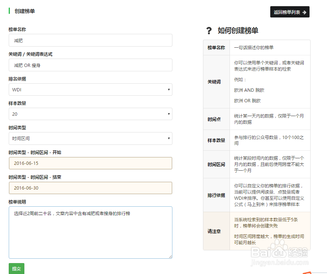This screenshot has width=327, height=274.
Task: Click the 创建榜单 page heading
Action: 25,11
